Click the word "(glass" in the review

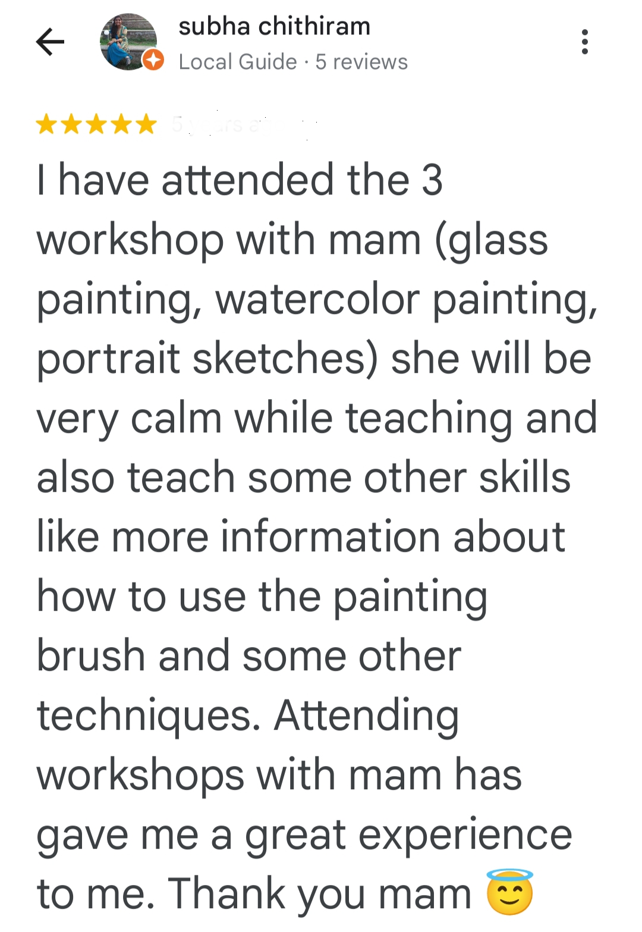click(x=491, y=241)
